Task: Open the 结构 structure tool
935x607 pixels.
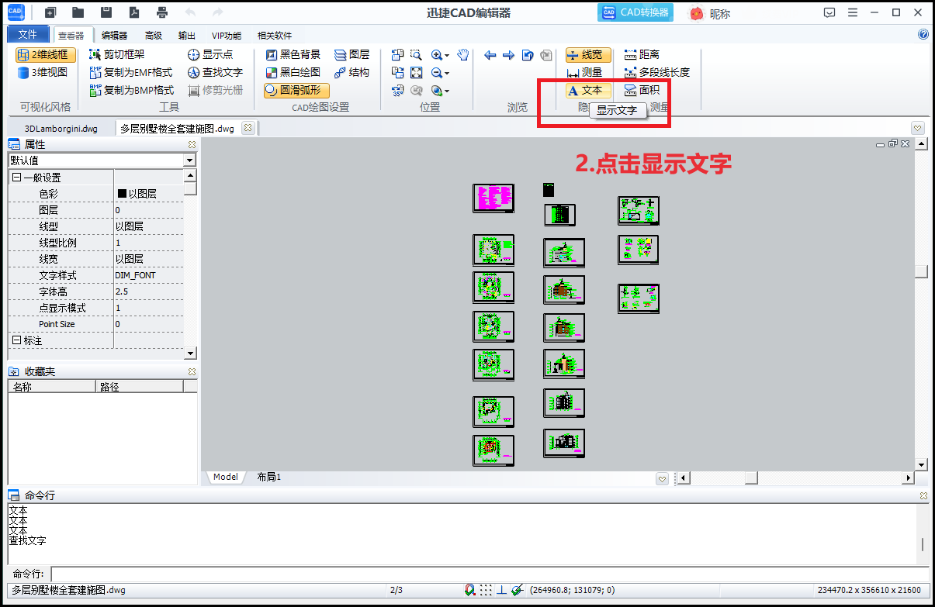Action: click(352, 72)
